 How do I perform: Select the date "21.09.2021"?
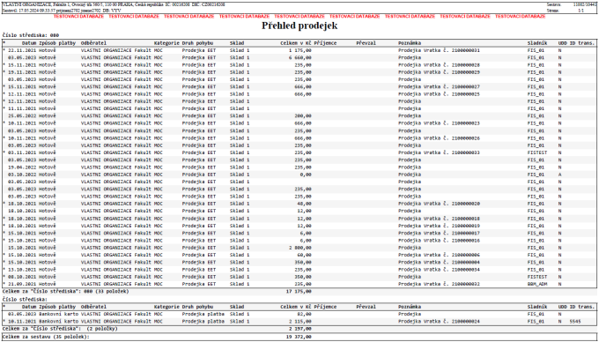[x=23, y=284]
